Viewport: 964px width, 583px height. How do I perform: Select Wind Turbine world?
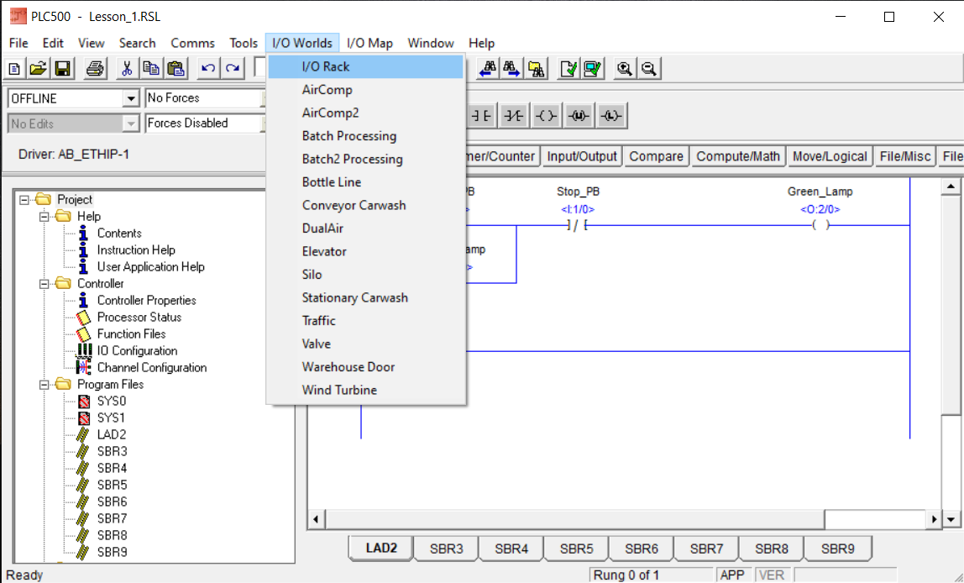(x=366, y=390)
